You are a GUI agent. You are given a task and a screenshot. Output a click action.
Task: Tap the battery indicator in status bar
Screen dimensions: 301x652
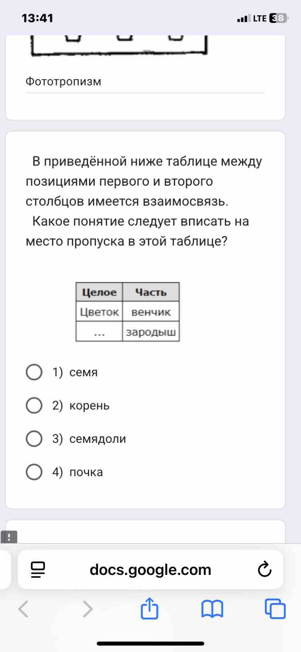tap(279, 18)
